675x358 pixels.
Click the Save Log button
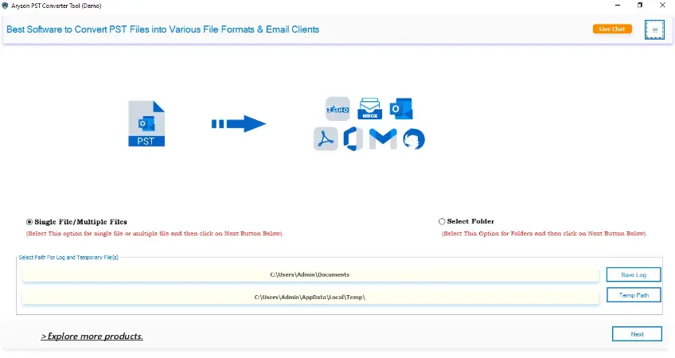tap(634, 274)
